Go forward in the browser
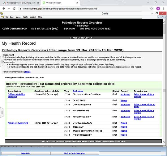 (9, 9)
